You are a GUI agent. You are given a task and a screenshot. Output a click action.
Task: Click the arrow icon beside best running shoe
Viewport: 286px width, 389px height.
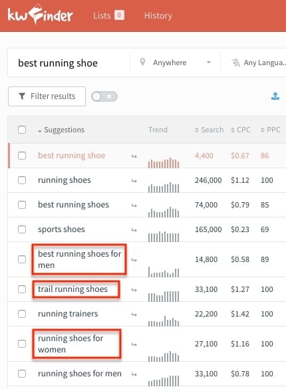(x=134, y=156)
